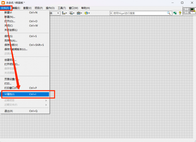The height and width of the screenshot is (142, 196).
Task: Choose 退出(X) menu entry
Action: tap(25, 111)
